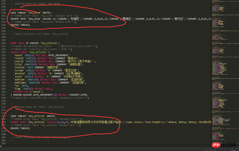Place cursor on "LOCK TABLES `kou_article` WRITE;"
Image resolution: width=239 pixels, height=151 pixels.
click(x=33, y=116)
